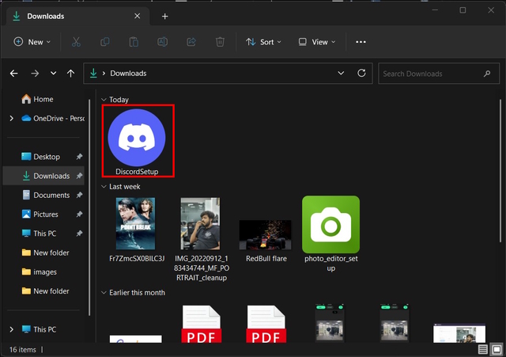
Task: Expand the OneDrive sidebar node
Action: click(x=12, y=119)
